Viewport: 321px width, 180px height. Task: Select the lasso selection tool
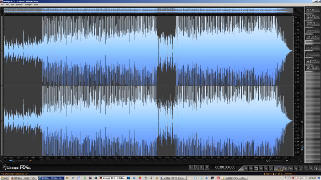(296, 168)
